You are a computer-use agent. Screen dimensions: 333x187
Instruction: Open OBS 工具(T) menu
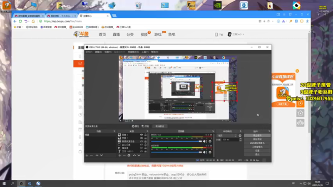pyautogui.click(x=145, y=52)
